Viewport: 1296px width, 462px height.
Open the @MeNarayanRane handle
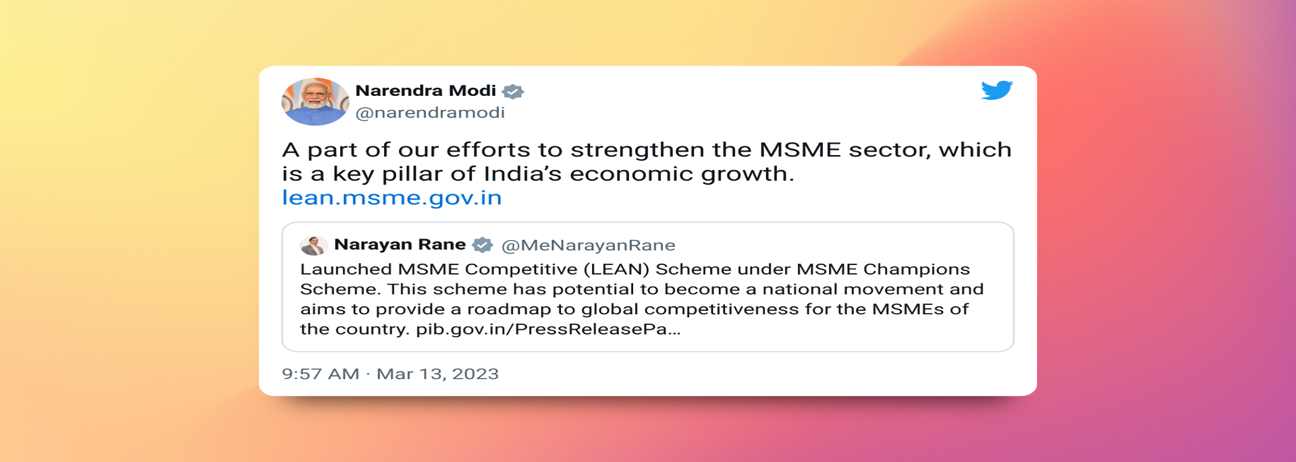pos(588,246)
